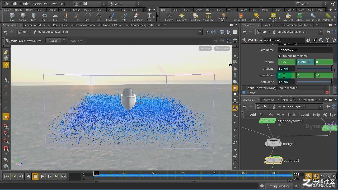Click guidedoceanlayer_sim in viewport path bar
The height and width of the screenshot is (190, 338).
pyautogui.click(x=53, y=32)
